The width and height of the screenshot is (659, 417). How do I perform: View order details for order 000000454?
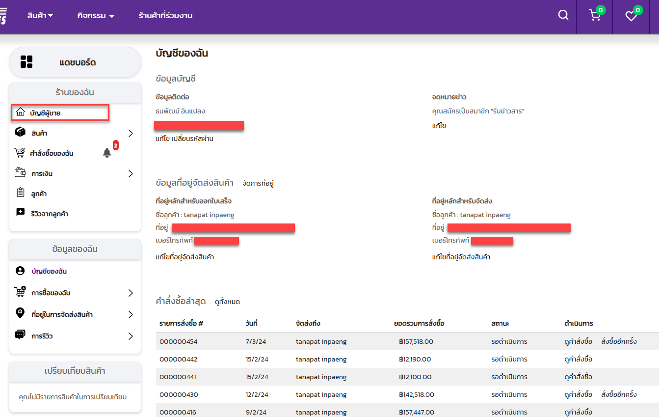(x=579, y=341)
